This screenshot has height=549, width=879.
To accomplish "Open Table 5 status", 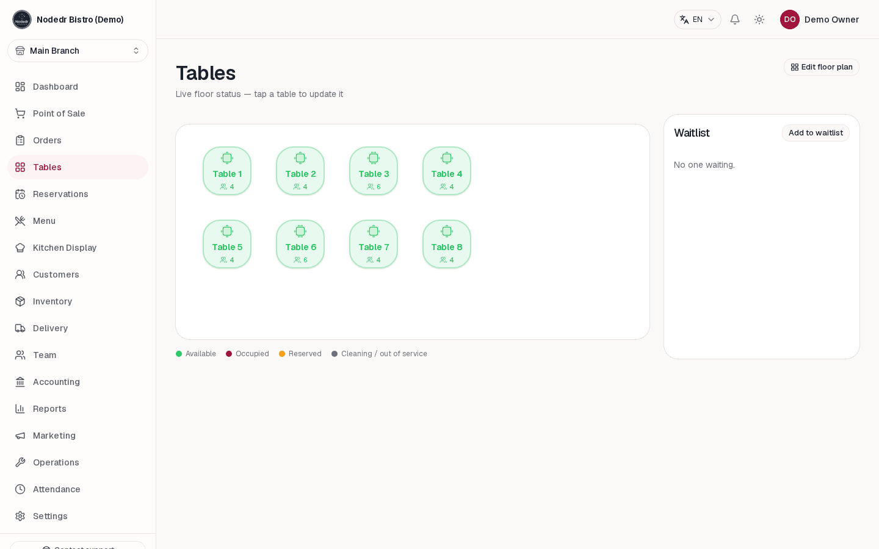I will (227, 244).
